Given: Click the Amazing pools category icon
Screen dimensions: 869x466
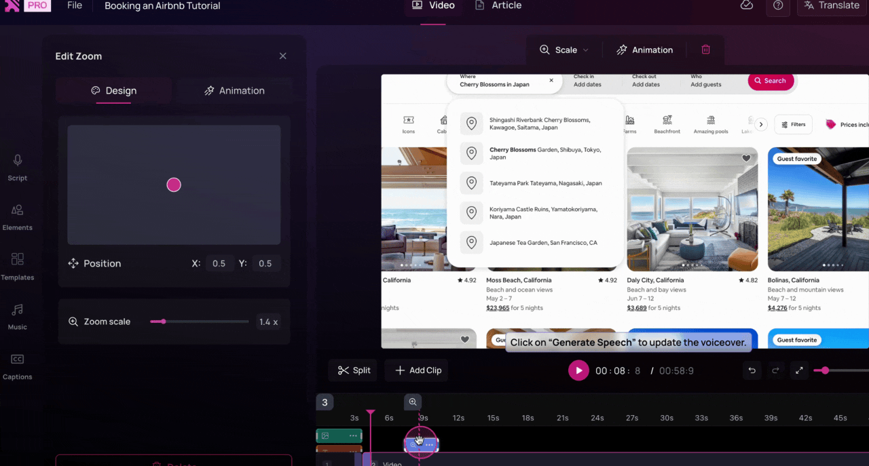Looking at the screenshot, I should (711, 124).
